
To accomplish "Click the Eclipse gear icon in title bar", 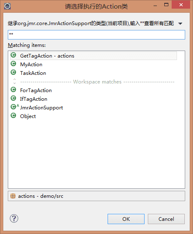I will pyautogui.click(x=7, y=6).
